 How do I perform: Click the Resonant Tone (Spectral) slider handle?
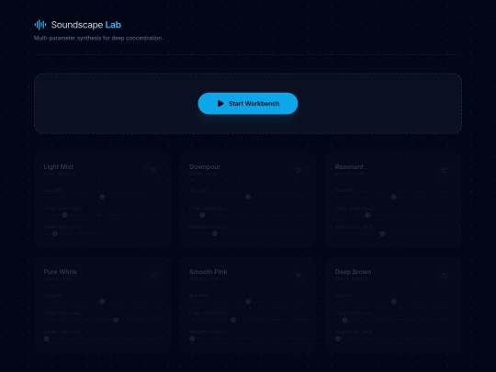367,215
